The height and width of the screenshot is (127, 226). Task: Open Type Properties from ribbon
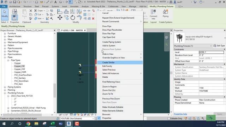pyautogui.click(x=14, y=12)
